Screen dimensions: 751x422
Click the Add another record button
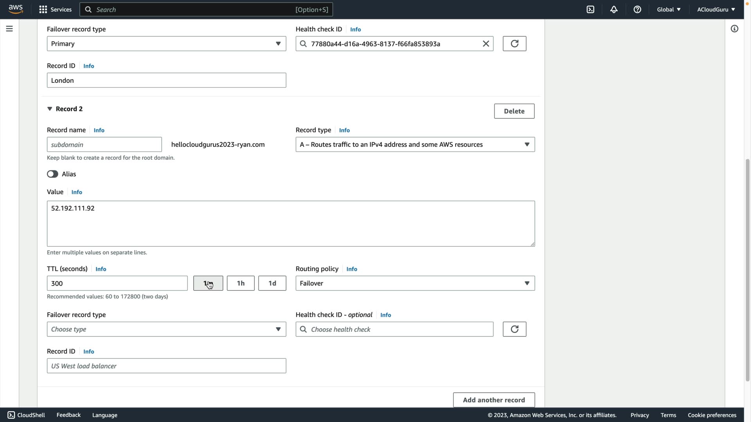coord(494,400)
